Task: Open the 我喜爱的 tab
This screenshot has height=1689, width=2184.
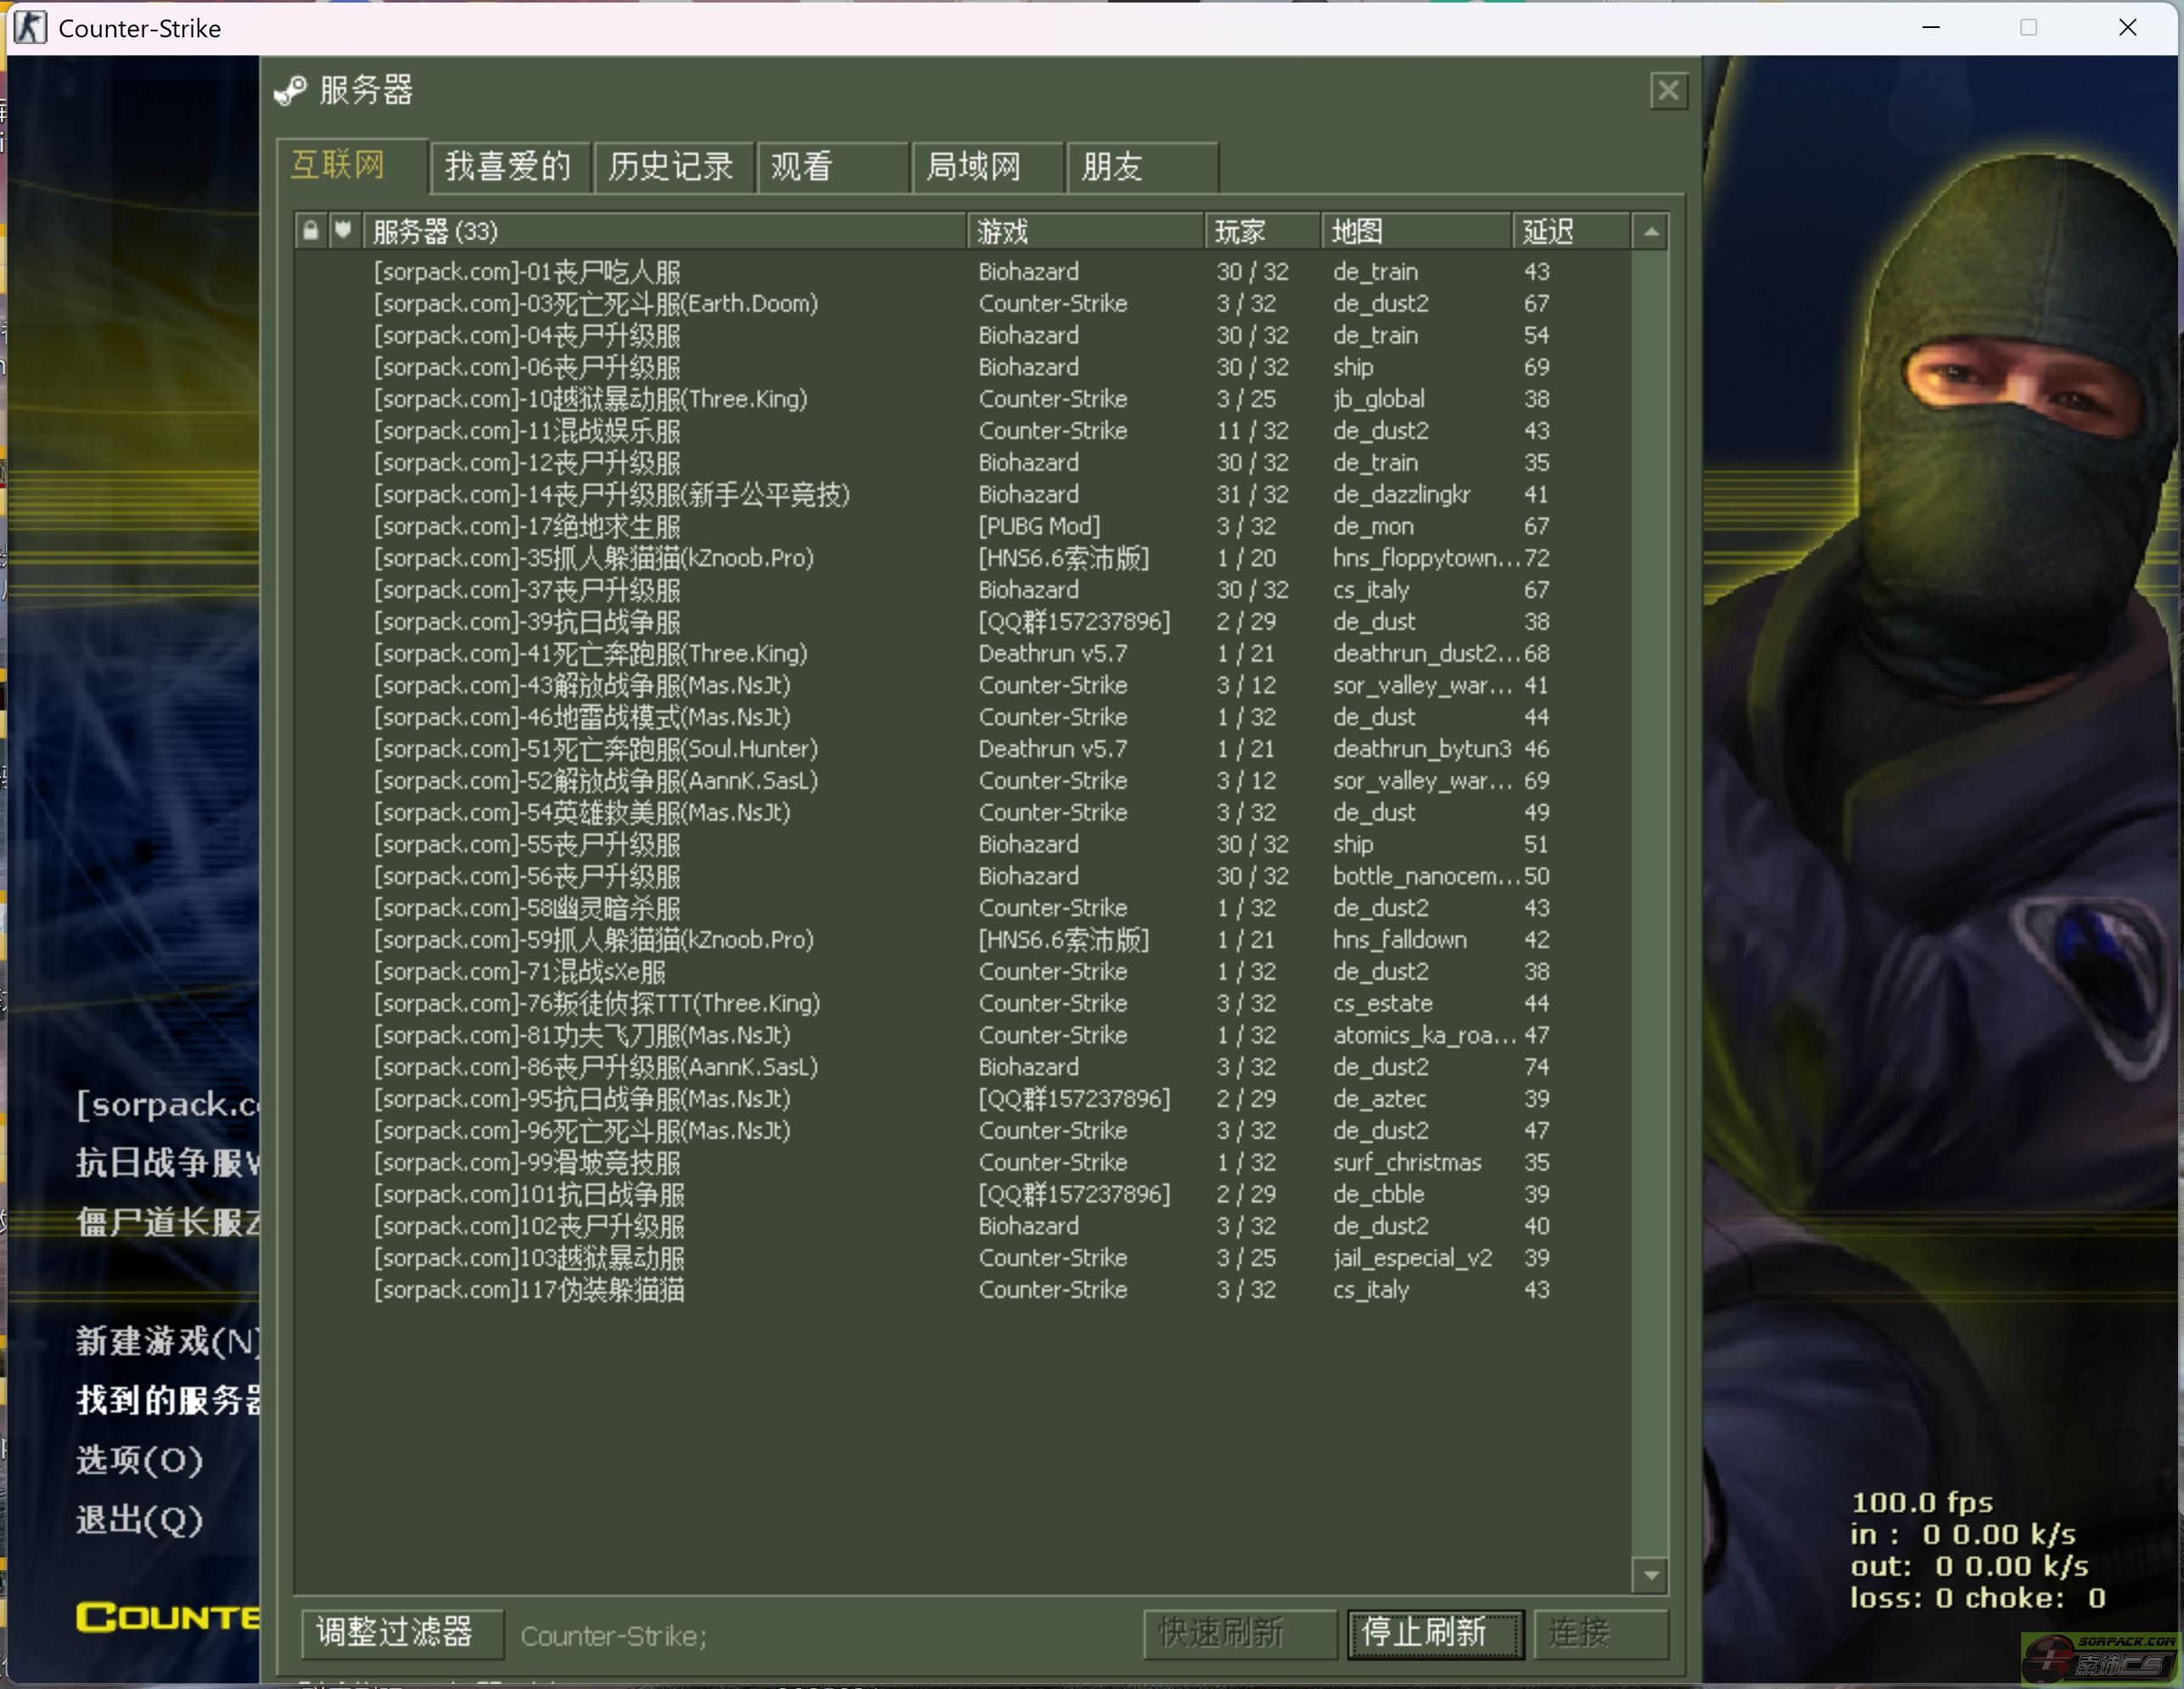Action: pyautogui.click(x=510, y=166)
